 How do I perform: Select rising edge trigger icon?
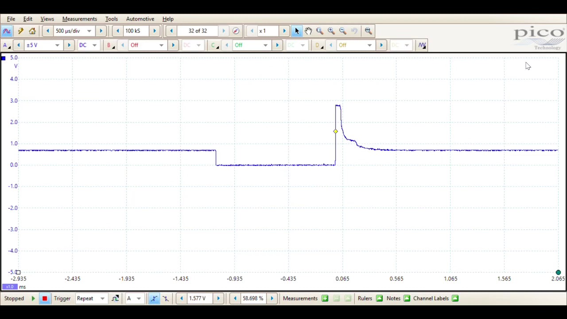(x=154, y=299)
